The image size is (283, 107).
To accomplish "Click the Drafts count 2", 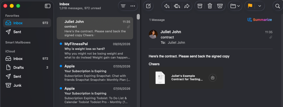I will 47,67.
